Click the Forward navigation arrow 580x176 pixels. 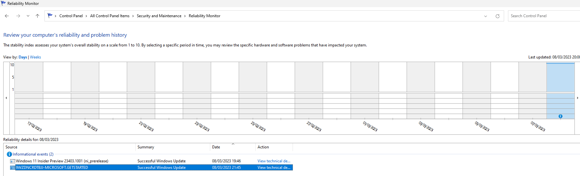pos(18,16)
